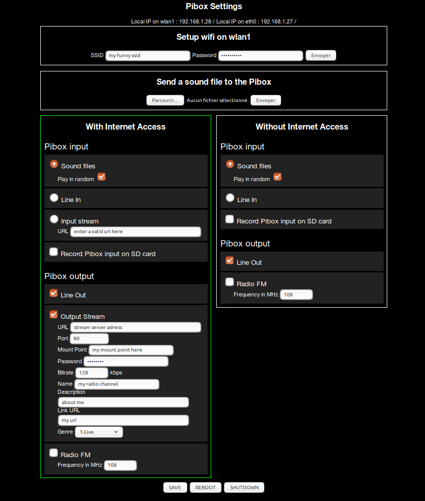Uncheck Line Out without Internet Access
Viewport: 425px width, 501px height.
coord(230,261)
